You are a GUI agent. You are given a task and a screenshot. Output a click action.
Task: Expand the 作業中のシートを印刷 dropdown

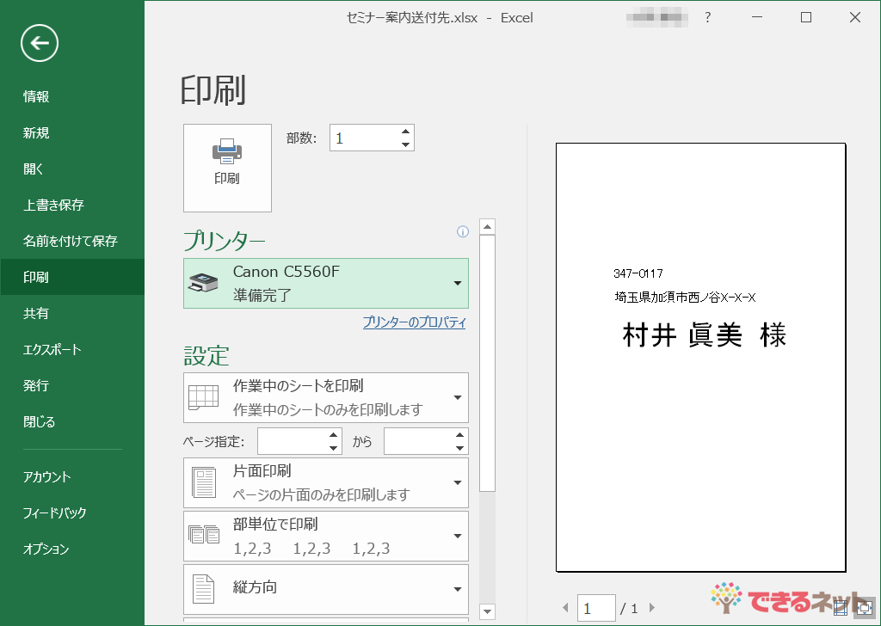pos(326,397)
